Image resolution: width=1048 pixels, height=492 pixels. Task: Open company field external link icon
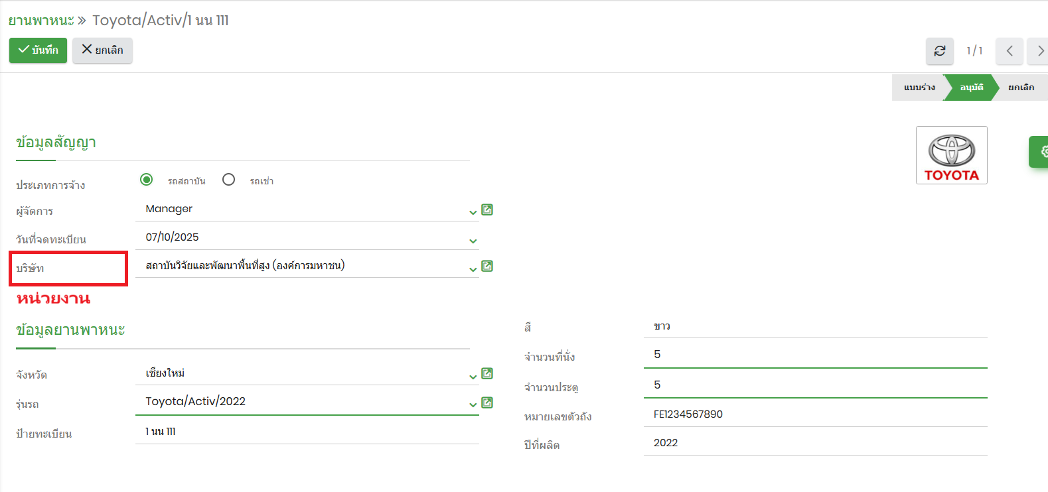pos(487,266)
